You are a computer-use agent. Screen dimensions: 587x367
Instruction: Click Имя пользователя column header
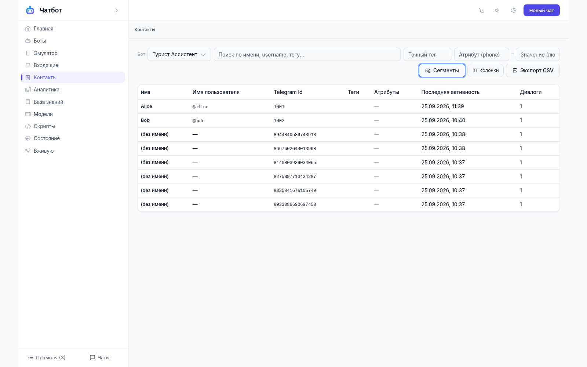[216, 92]
